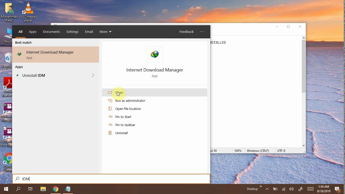The width and height of the screenshot is (345, 194).
Task: Open Google Chrome from the taskbar
Action: coord(56,189)
